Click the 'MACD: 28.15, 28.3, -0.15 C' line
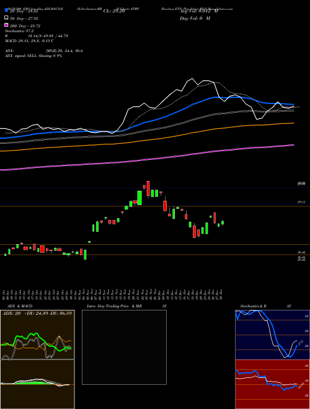310x409 pixels. pos(29,41)
